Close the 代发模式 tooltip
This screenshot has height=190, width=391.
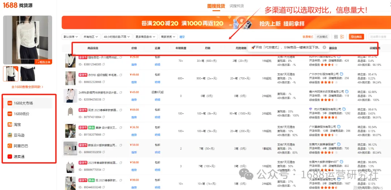(324, 47)
